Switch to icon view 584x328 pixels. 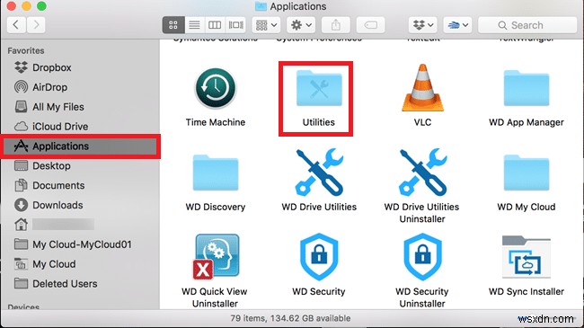tap(173, 25)
